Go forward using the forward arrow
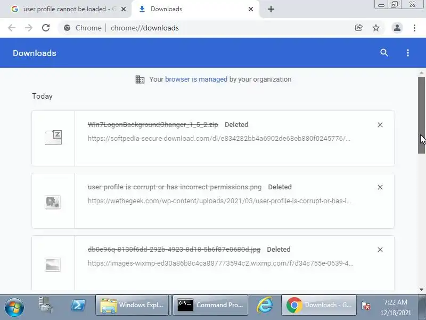 pos(29,28)
